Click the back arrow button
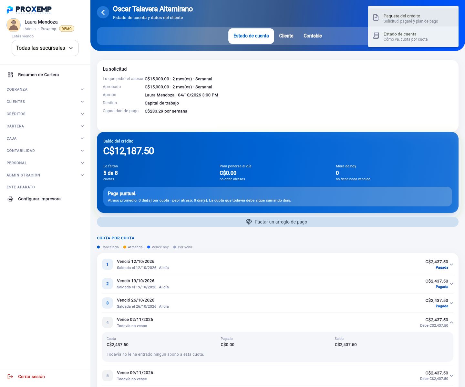This screenshot has height=387, width=465. pos(103,13)
